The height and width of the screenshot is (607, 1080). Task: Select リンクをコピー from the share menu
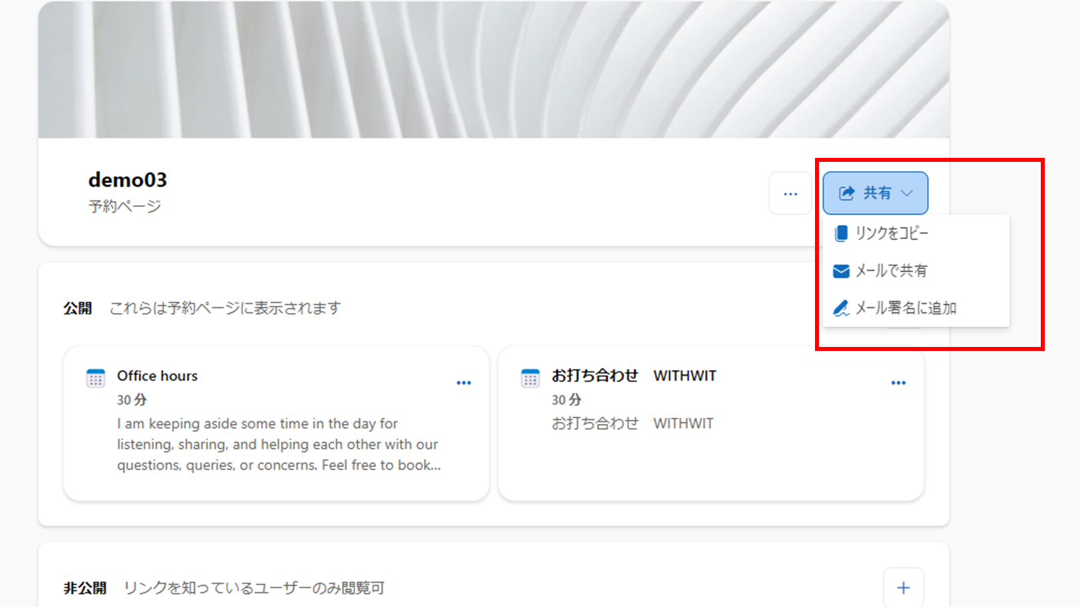coord(891,234)
